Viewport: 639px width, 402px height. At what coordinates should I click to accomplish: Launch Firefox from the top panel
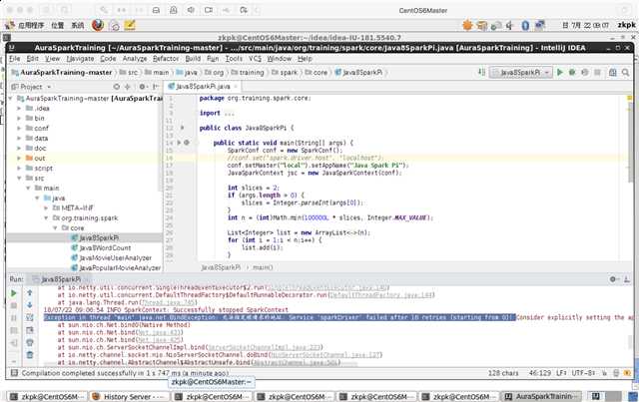(98, 25)
